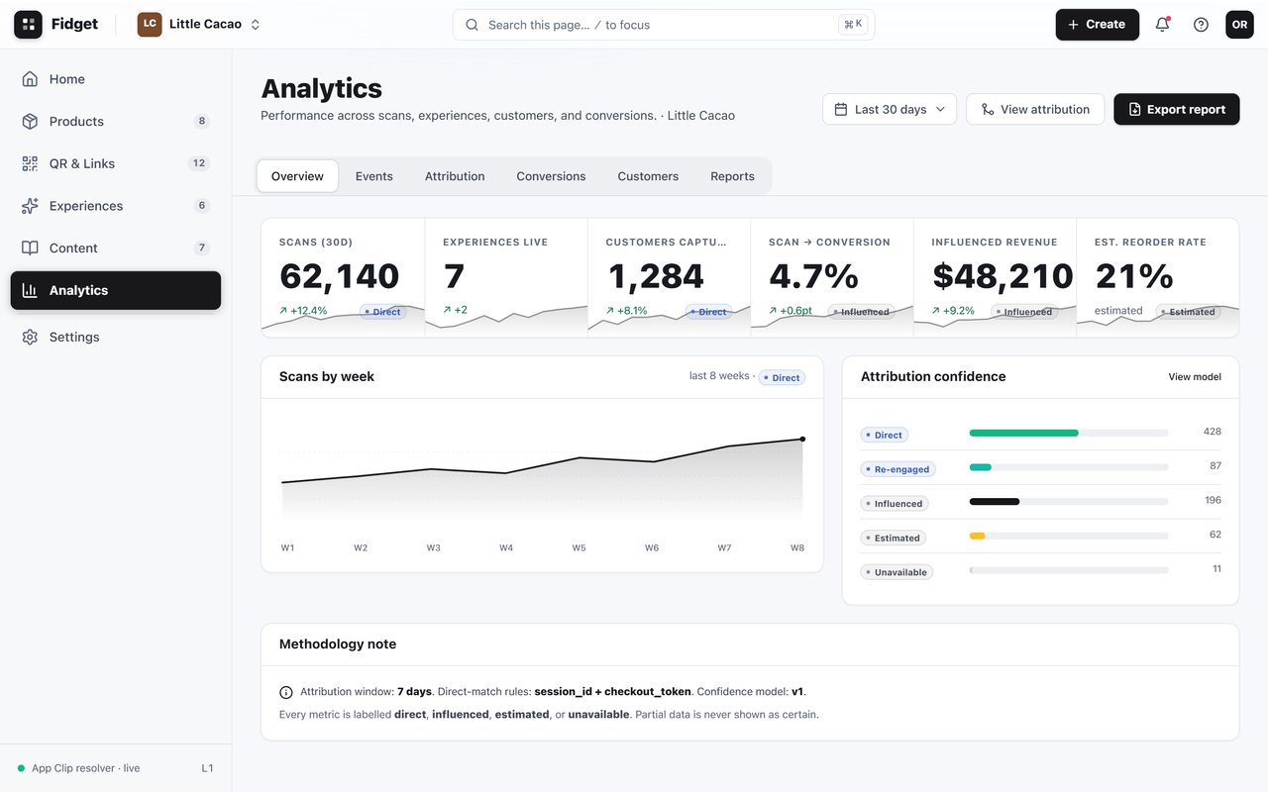Click the export file icon
The image size is (1268, 792).
point(1134,109)
